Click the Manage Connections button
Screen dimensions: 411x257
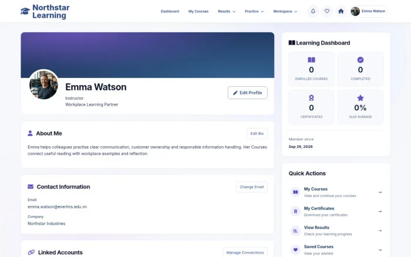245,252
